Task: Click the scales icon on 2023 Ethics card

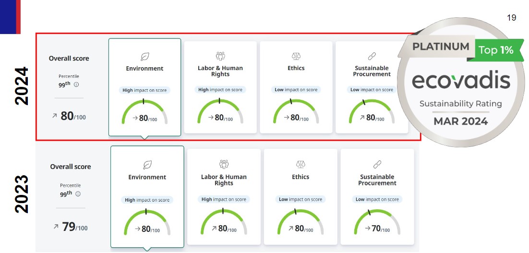Action: pos(300,164)
